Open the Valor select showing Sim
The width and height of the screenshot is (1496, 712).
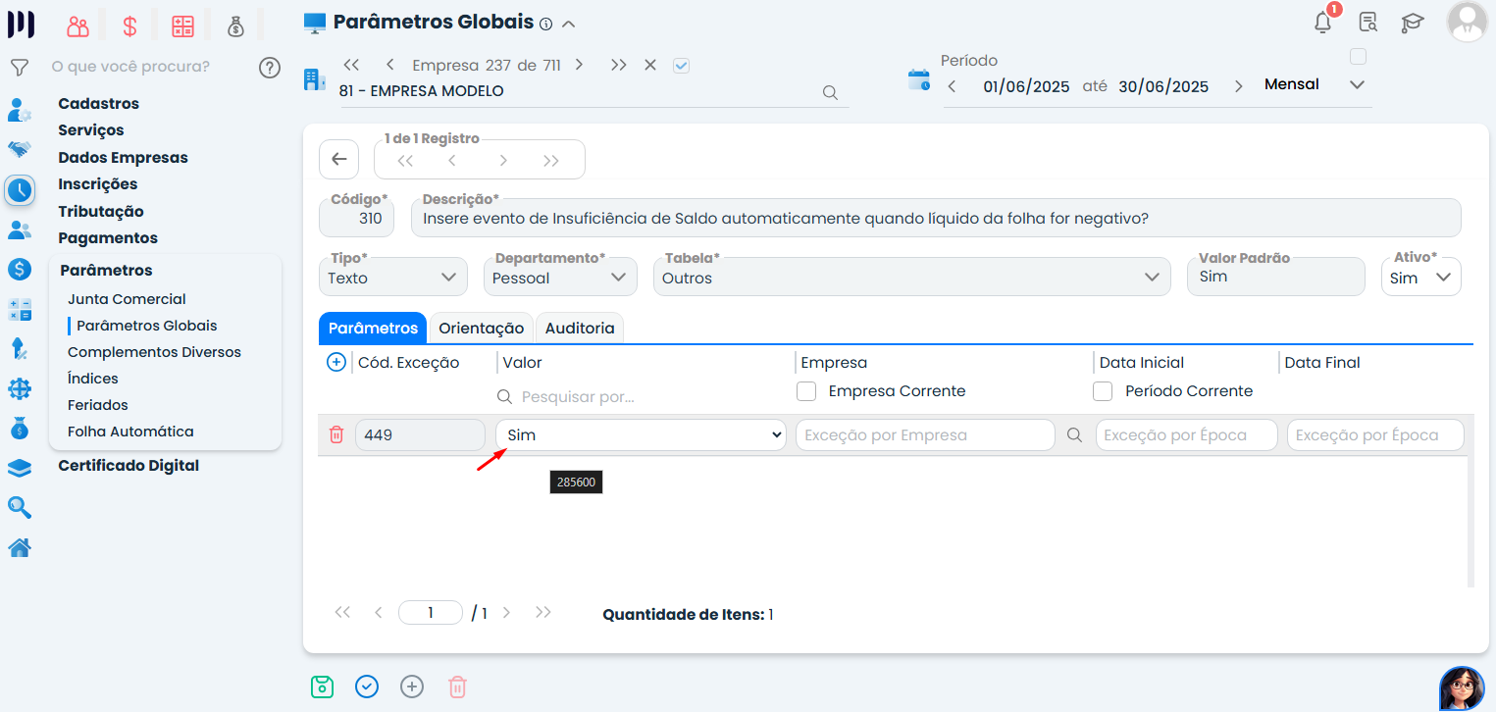point(641,435)
